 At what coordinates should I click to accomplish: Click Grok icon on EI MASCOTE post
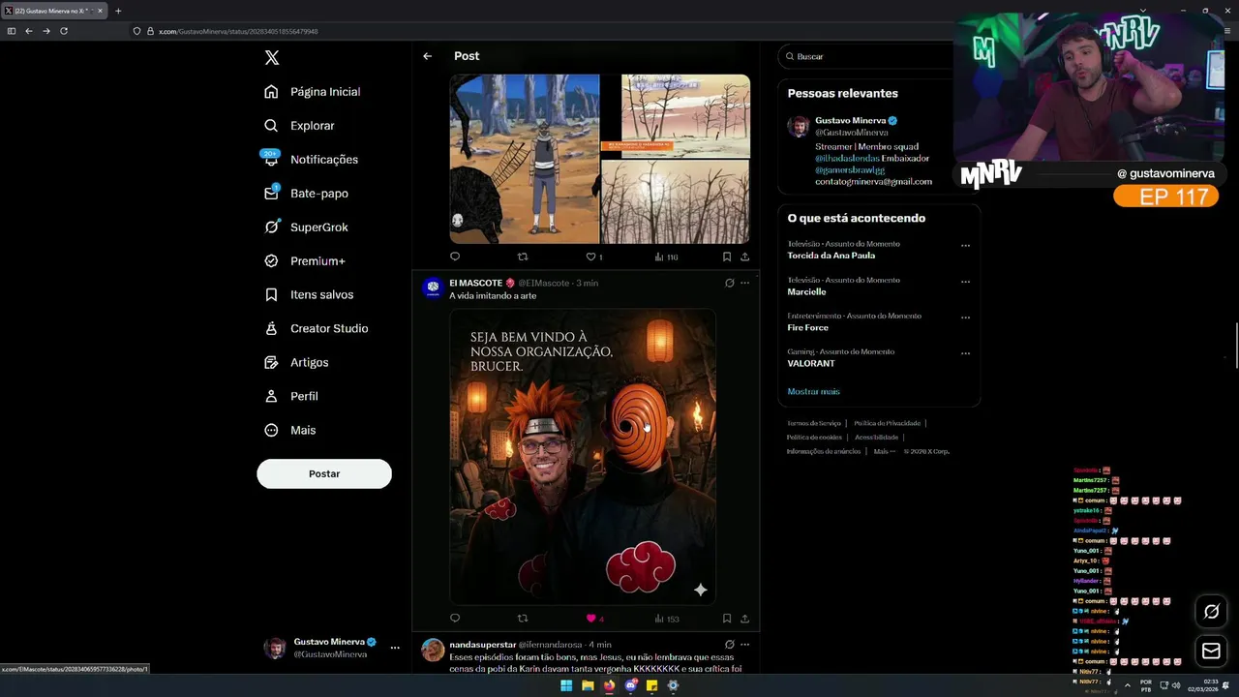[x=729, y=283]
